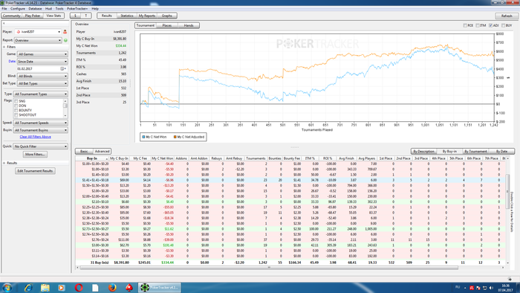Click the since-date input field

[38, 68]
